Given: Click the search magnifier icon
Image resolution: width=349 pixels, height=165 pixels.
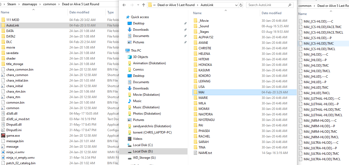Looking at the screenshot, I should pos(290,5).
